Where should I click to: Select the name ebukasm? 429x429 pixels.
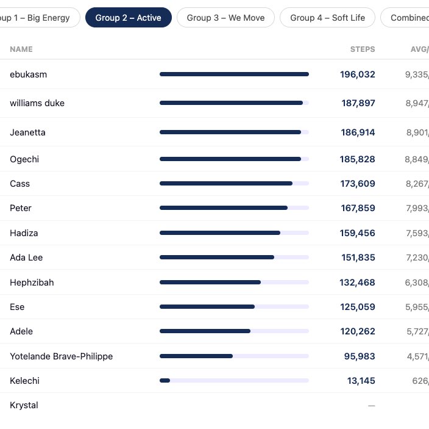(29, 74)
